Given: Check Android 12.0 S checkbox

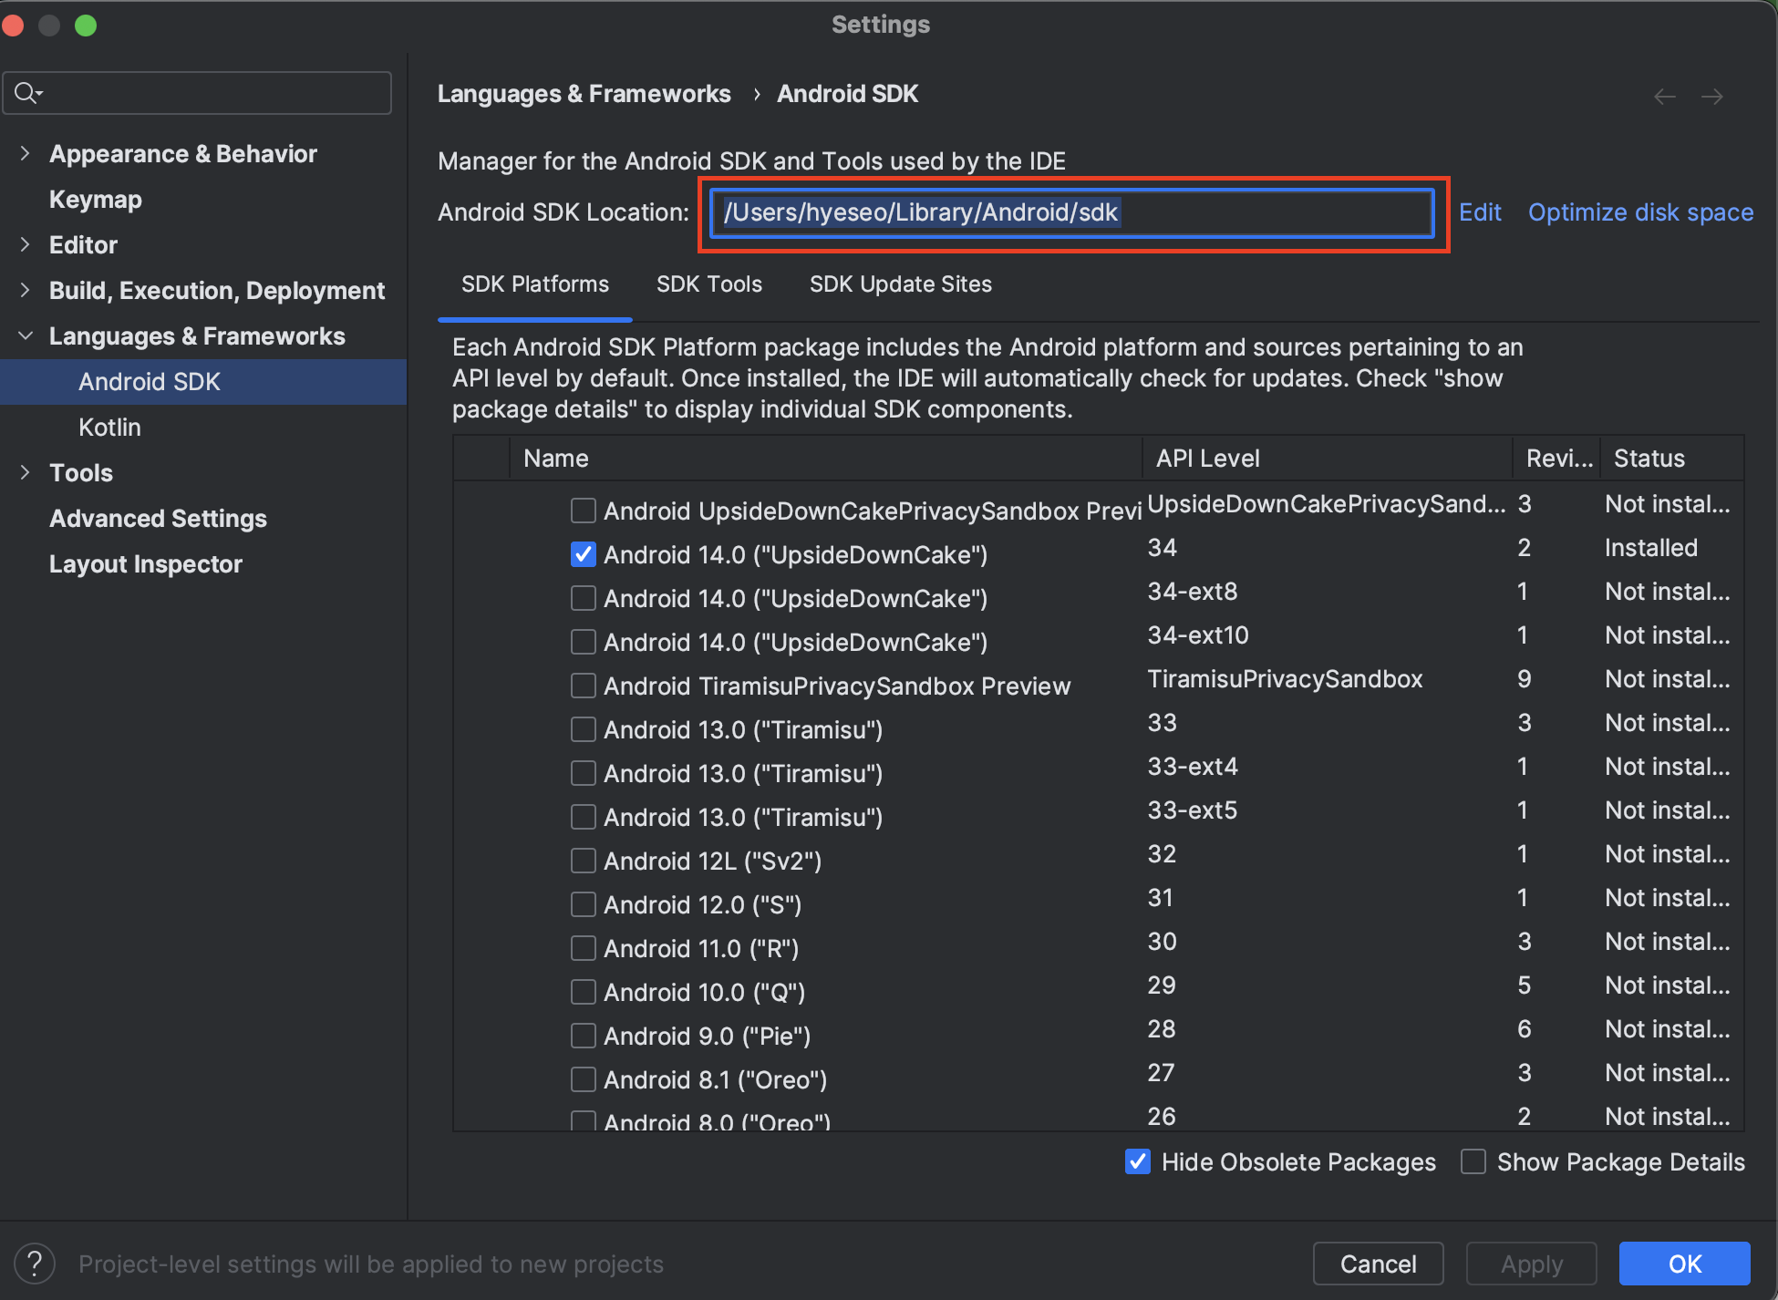Looking at the screenshot, I should coord(584,904).
